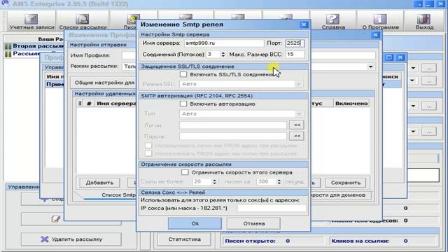Screen dimensions: 448x252
Task: Close the Изменение Профиля window
Action: pyautogui.click(x=375, y=35)
